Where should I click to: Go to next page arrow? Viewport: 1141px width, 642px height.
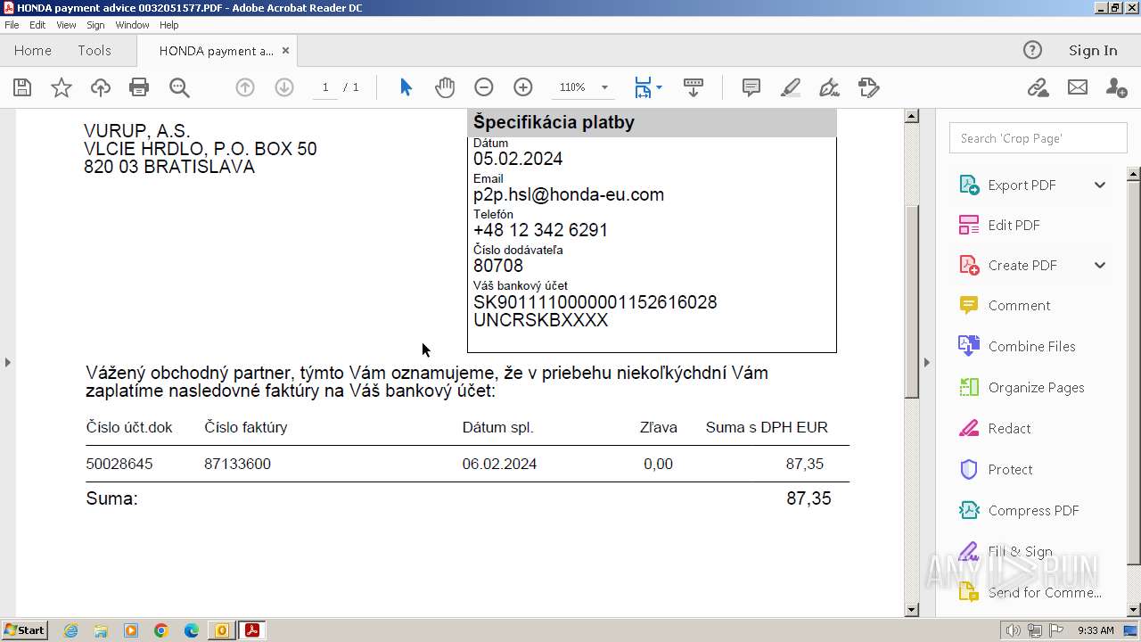[x=284, y=87]
